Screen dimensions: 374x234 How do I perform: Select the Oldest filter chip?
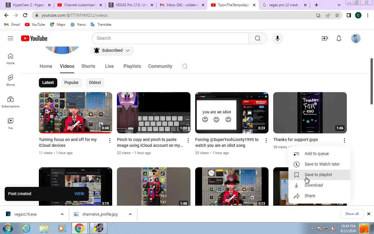[95, 82]
